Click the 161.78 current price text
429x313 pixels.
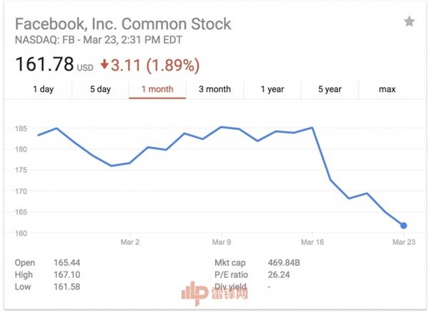44,64
